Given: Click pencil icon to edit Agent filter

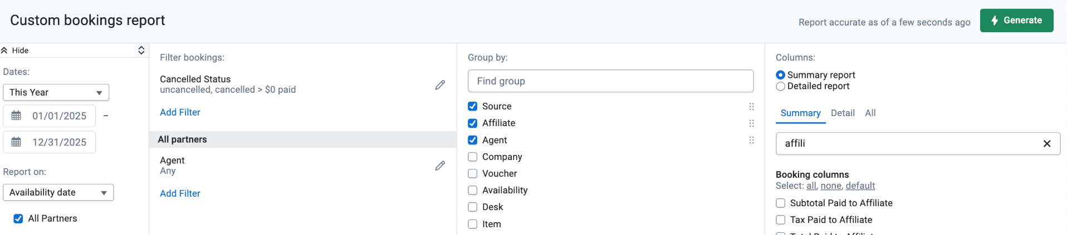Looking at the screenshot, I should tap(440, 166).
